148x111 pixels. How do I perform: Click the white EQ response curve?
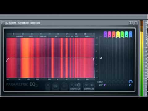50,58
